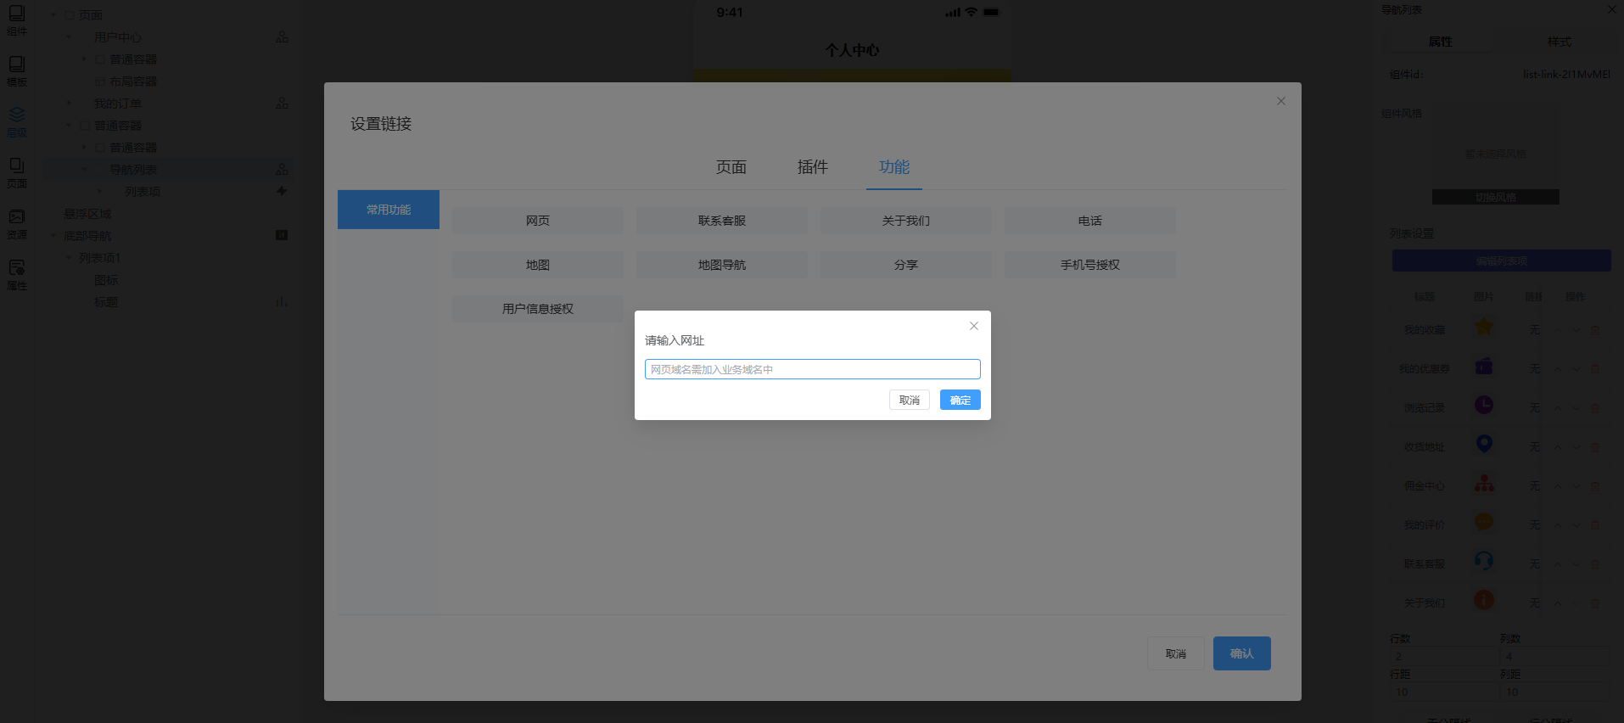Click 确定 in the URL prompt
The height and width of the screenshot is (723, 1624).
960,400
